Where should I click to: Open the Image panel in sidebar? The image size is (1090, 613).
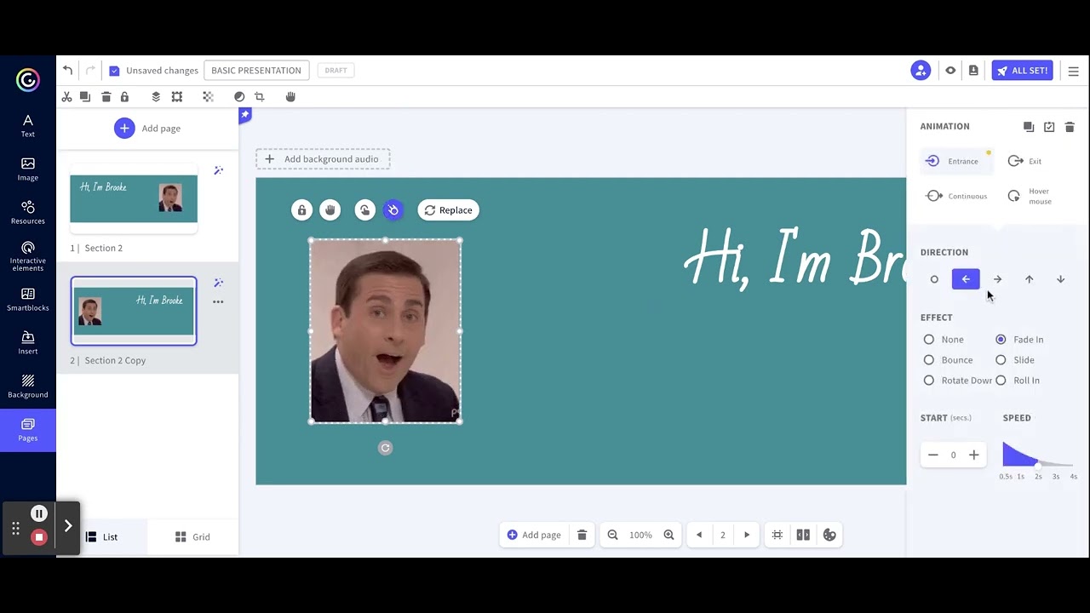coord(28,169)
